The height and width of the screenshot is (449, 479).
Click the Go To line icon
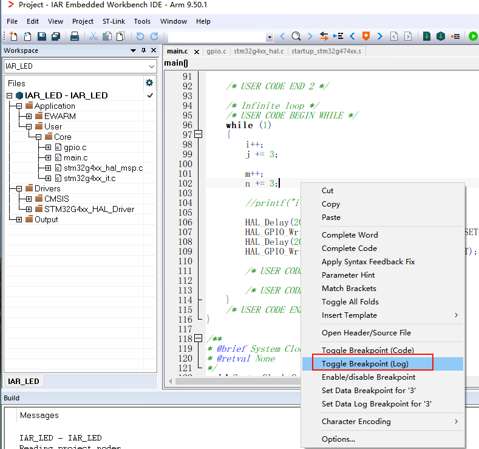pyautogui.click(x=338, y=36)
